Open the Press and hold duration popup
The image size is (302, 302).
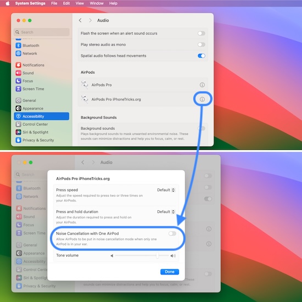tap(166, 211)
